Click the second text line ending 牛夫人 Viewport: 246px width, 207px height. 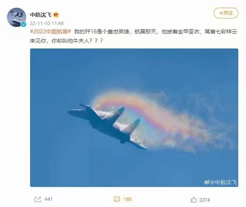coord(66,41)
